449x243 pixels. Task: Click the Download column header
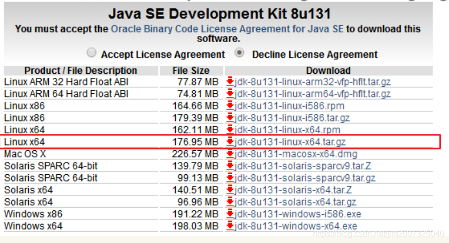pos(328,71)
